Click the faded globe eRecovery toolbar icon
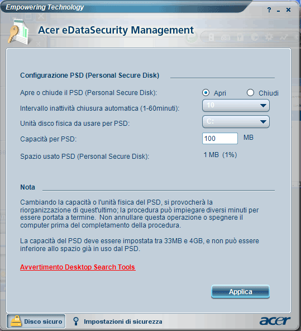This screenshot has width=301, height=331. tap(255, 37)
